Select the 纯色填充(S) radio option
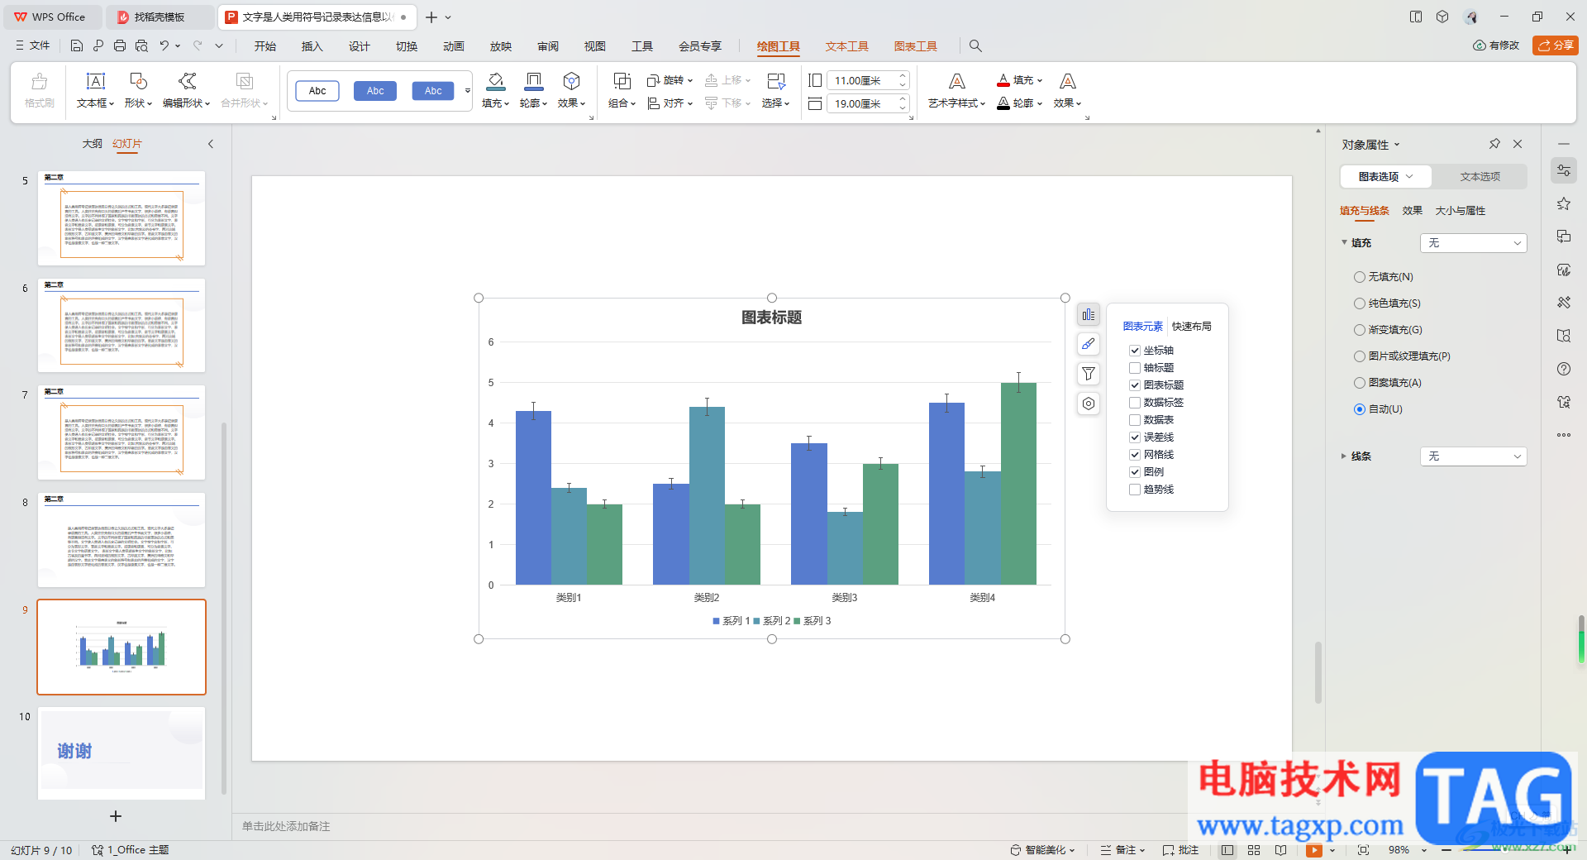 point(1359,303)
